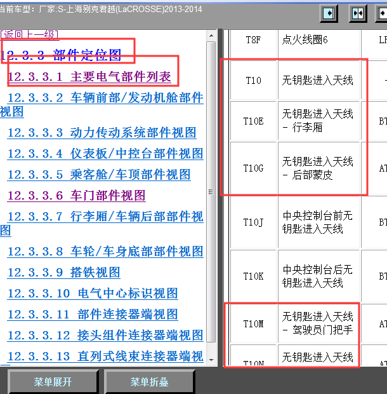This screenshot has height=394, width=387.
Task: Select 无钥匙进入天线 - 后部蒙皮 cell
Action: (x=319, y=168)
